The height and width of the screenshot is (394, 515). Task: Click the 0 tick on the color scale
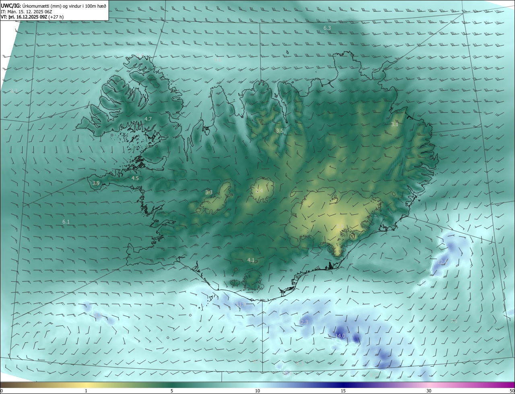[x=2, y=391]
